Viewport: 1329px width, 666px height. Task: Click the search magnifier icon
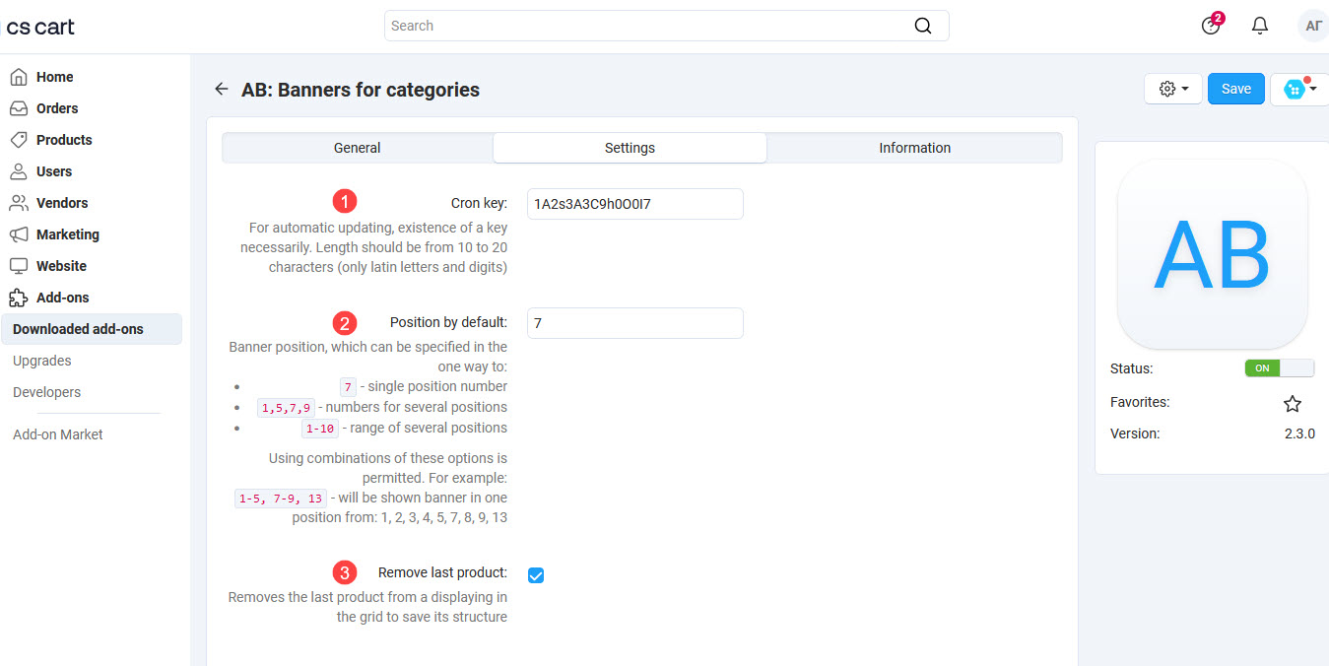coord(922,25)
